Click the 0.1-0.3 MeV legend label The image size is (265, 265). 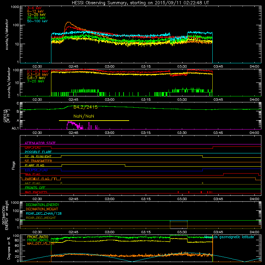38,71
